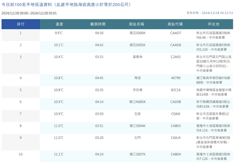Click station code 46799
Viewport: 235px width, 162px height.
click(176, 78)
